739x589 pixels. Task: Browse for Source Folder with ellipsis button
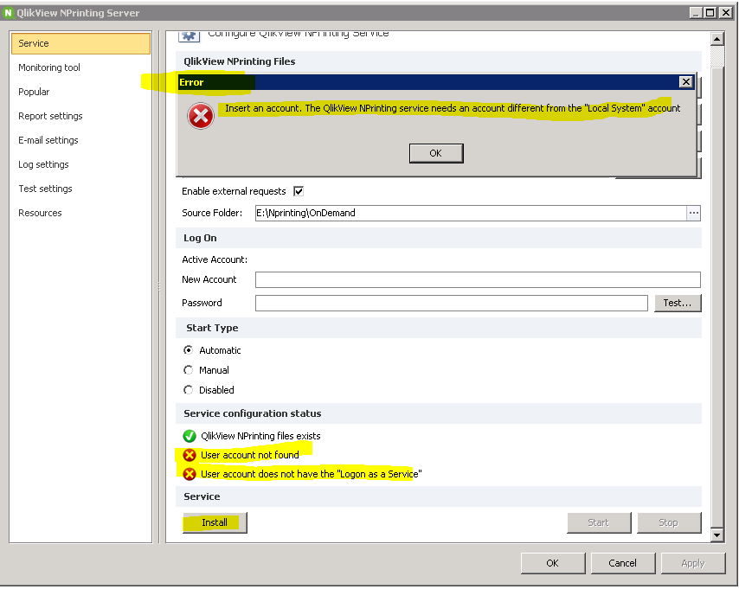click(x=693, y=213)
